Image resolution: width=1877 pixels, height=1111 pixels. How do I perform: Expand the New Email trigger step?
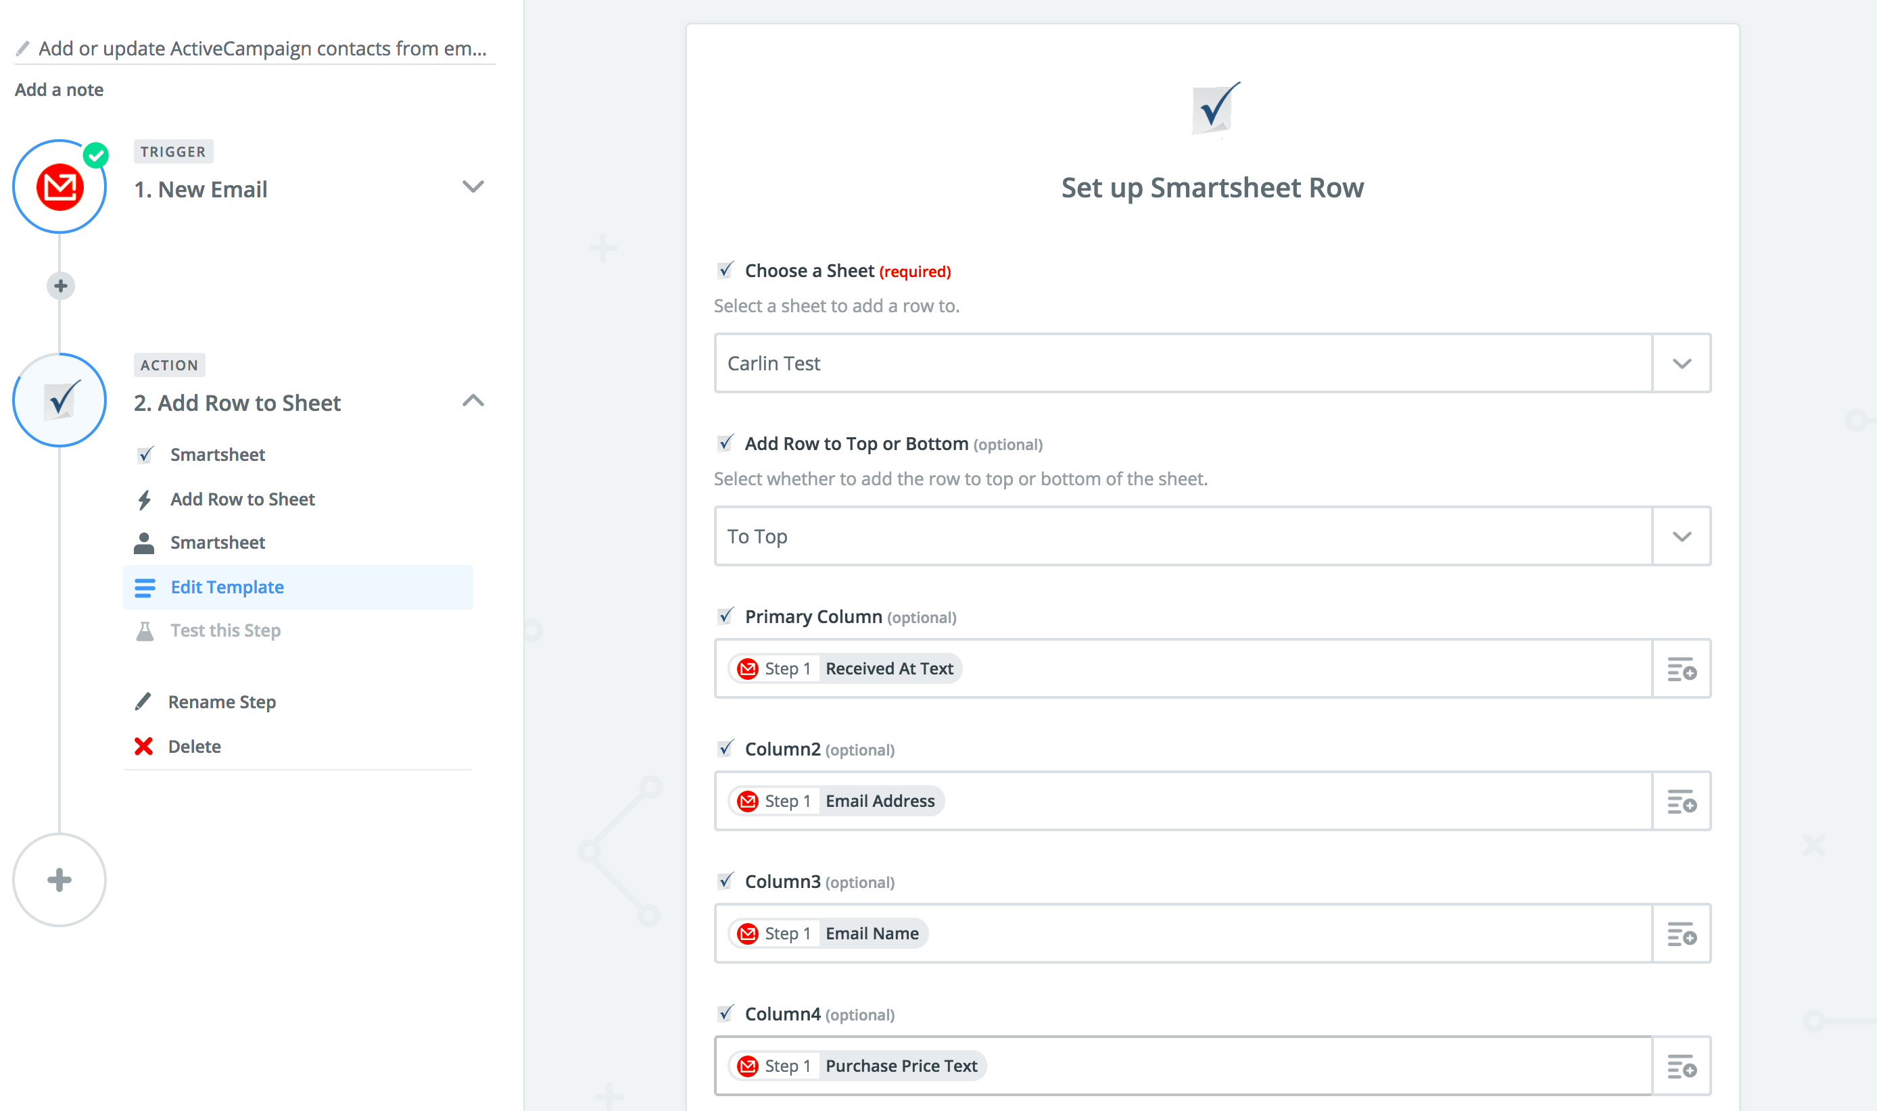click(473, 187)
